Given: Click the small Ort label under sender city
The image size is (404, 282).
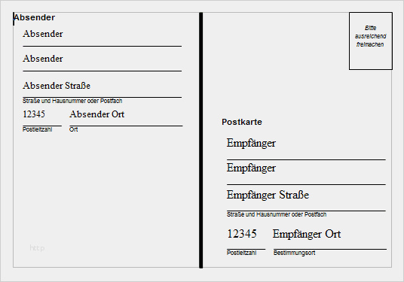Looking at the screenshot, I should pos(73,129).
